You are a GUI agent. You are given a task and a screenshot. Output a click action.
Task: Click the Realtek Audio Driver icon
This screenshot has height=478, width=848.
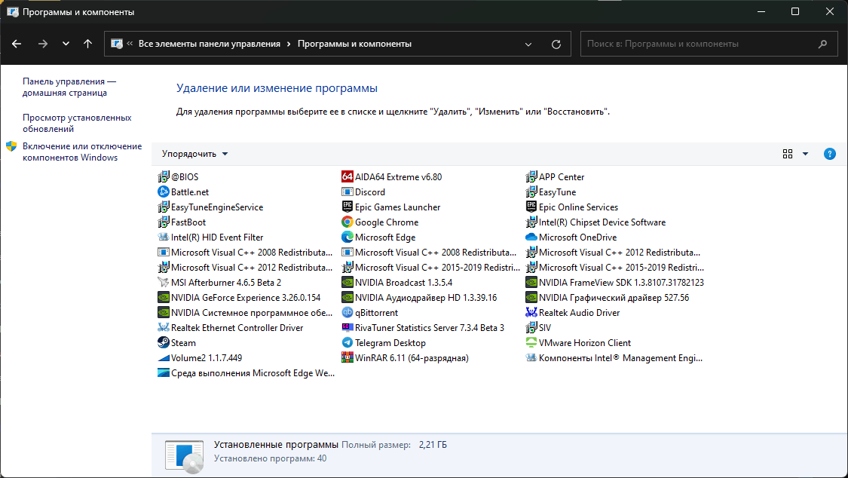[531, 313]
